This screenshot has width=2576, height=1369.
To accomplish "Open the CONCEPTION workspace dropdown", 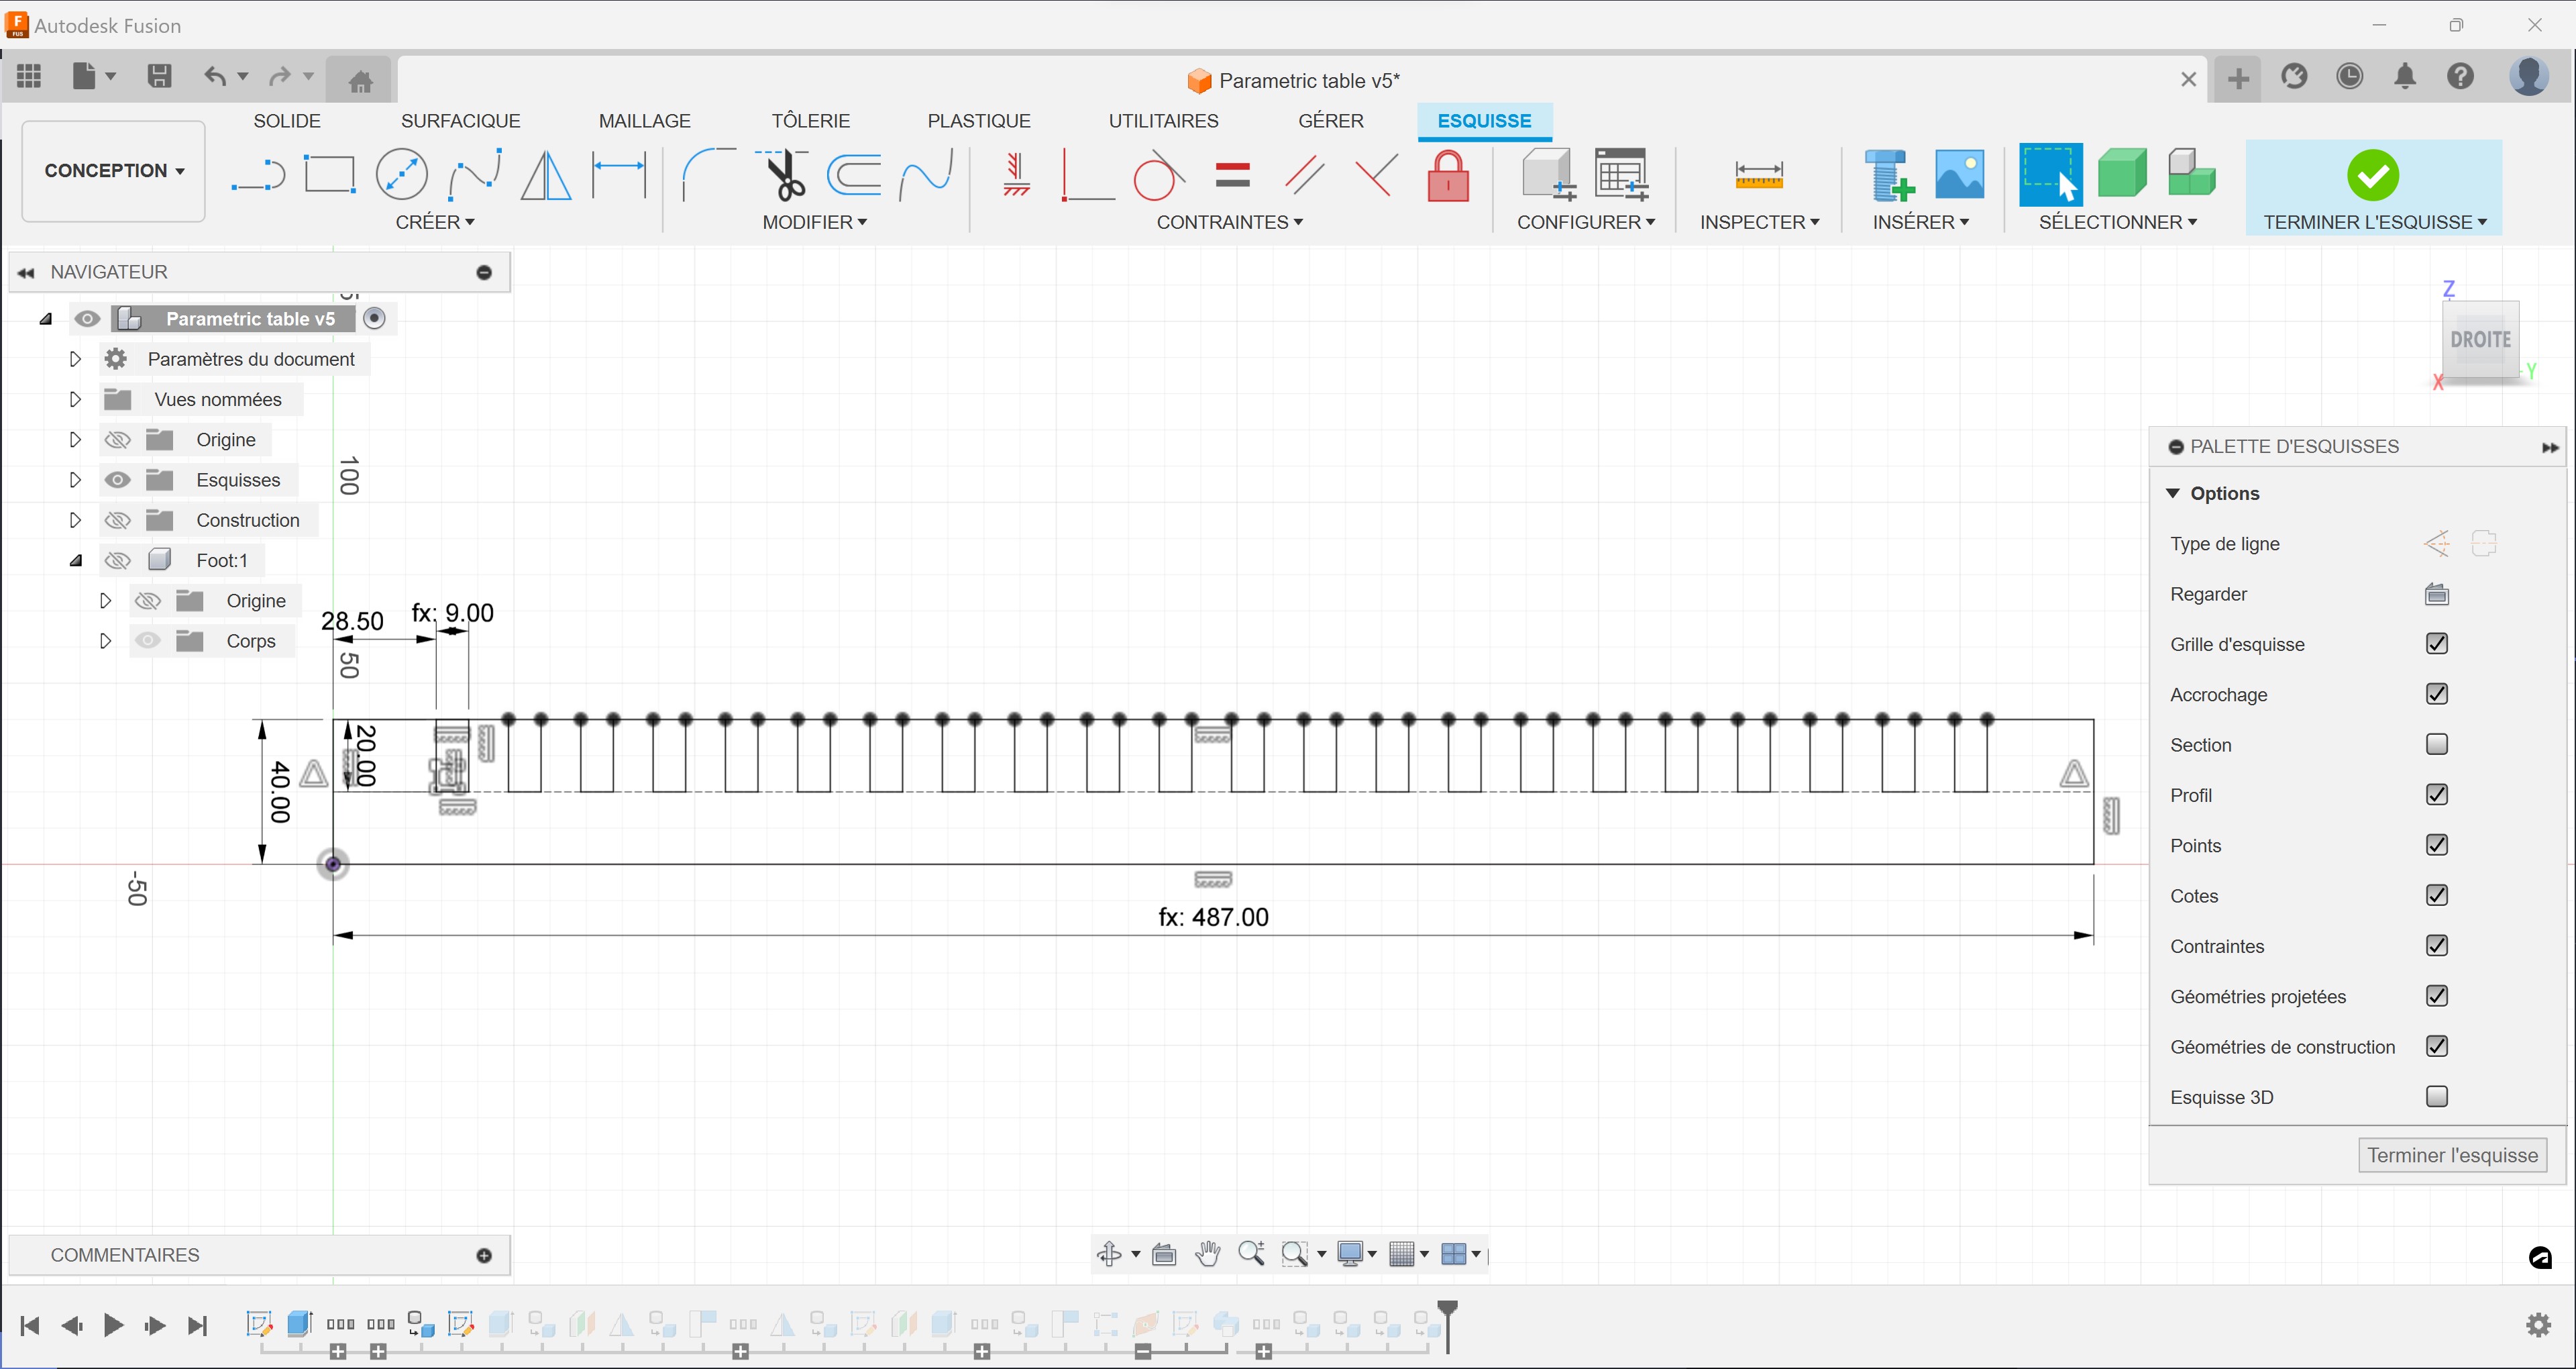I will coord(114,171).
